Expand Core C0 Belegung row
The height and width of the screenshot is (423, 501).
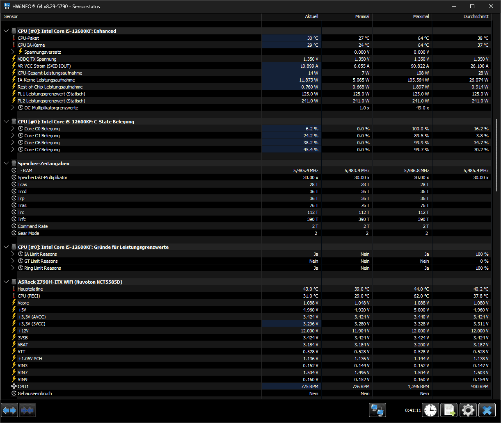tap(13, 129)
